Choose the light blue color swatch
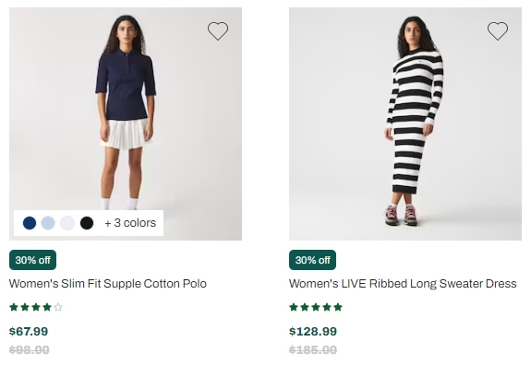 click(48, 223)
